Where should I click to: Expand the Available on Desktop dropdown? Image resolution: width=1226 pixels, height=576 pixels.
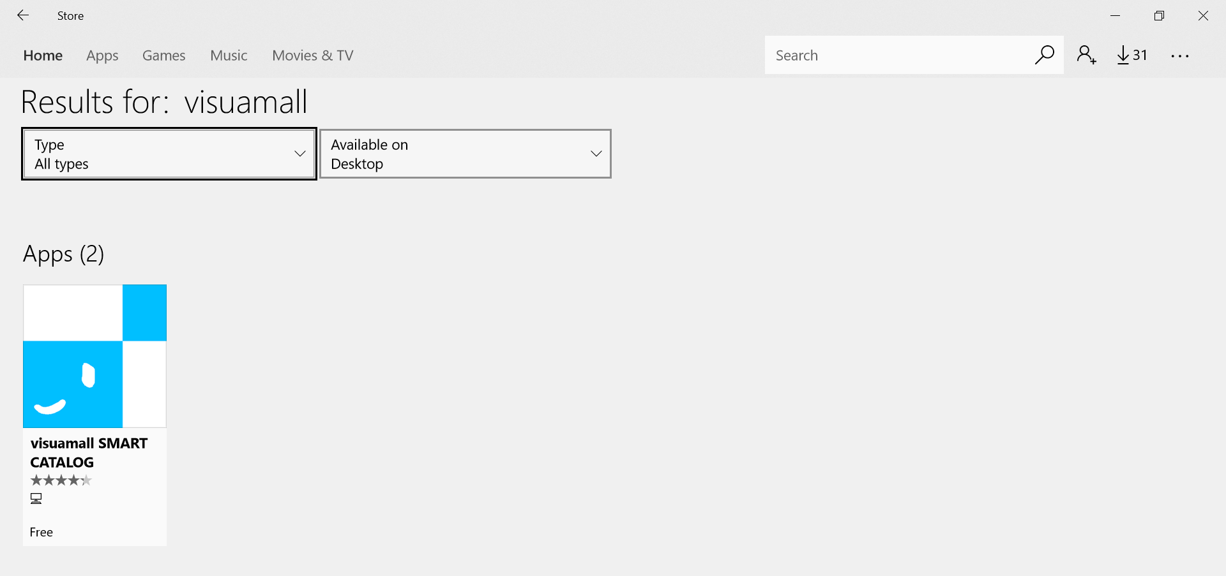[x=465, y=154]
